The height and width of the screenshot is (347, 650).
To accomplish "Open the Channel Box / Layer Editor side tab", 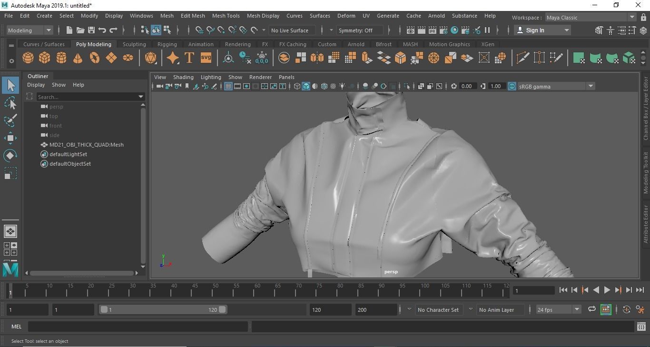I will 646,108.
